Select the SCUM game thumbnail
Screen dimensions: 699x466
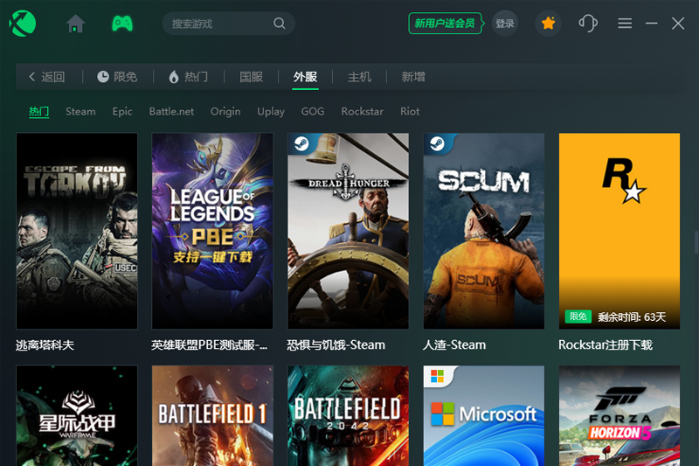click(484, 231)
